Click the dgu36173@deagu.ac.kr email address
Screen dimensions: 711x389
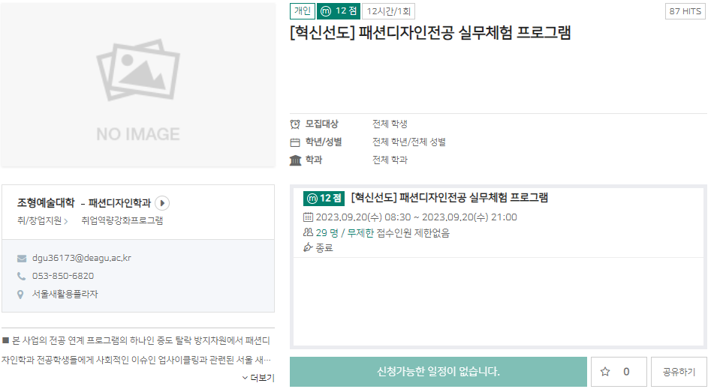click(x=81, y=258)
